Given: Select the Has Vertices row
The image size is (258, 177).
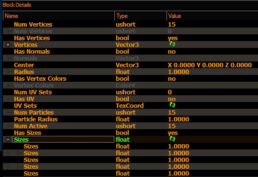Looking at the screenshot, I should [130, 38].
